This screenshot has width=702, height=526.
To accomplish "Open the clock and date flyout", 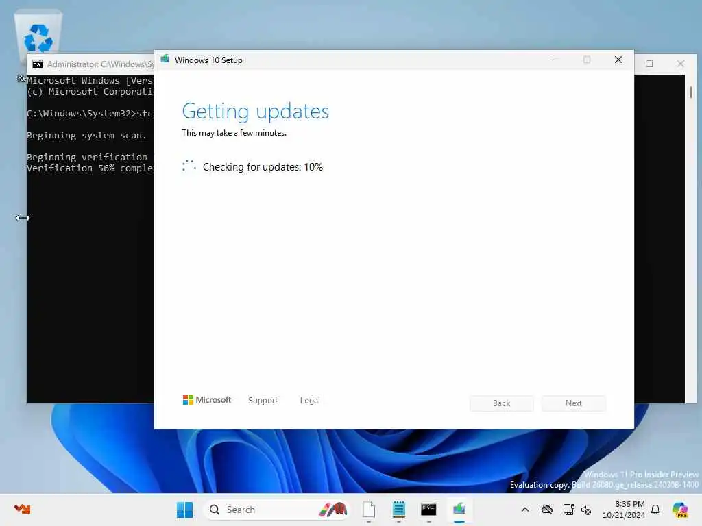I will point(624,510).
